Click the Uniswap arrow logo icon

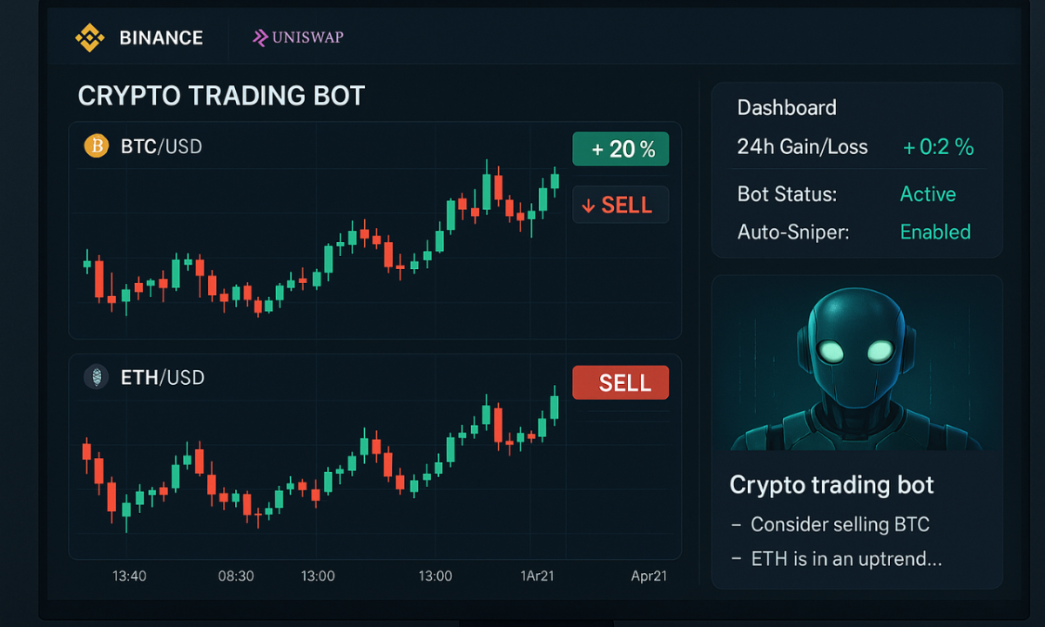[260, 37]
